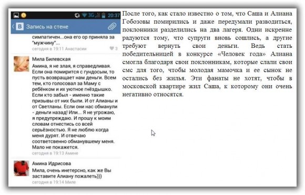
Task: Tap timestamp сегодня в 19:13 Амине
Action: pos(55,153)
